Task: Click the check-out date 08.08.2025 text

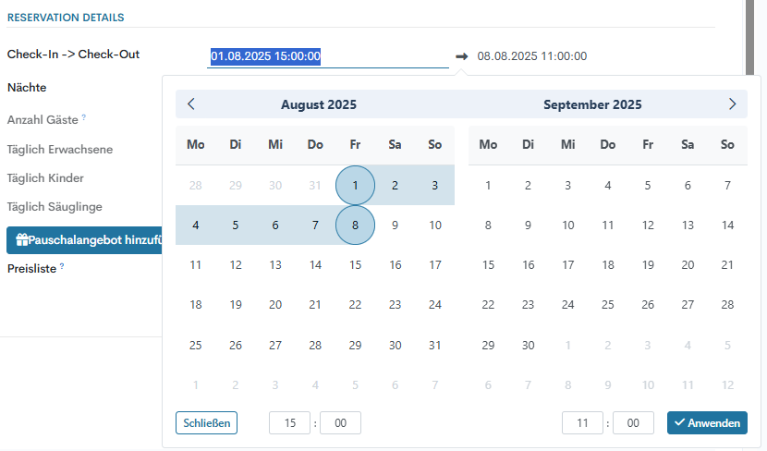Action: pos(531,56)
